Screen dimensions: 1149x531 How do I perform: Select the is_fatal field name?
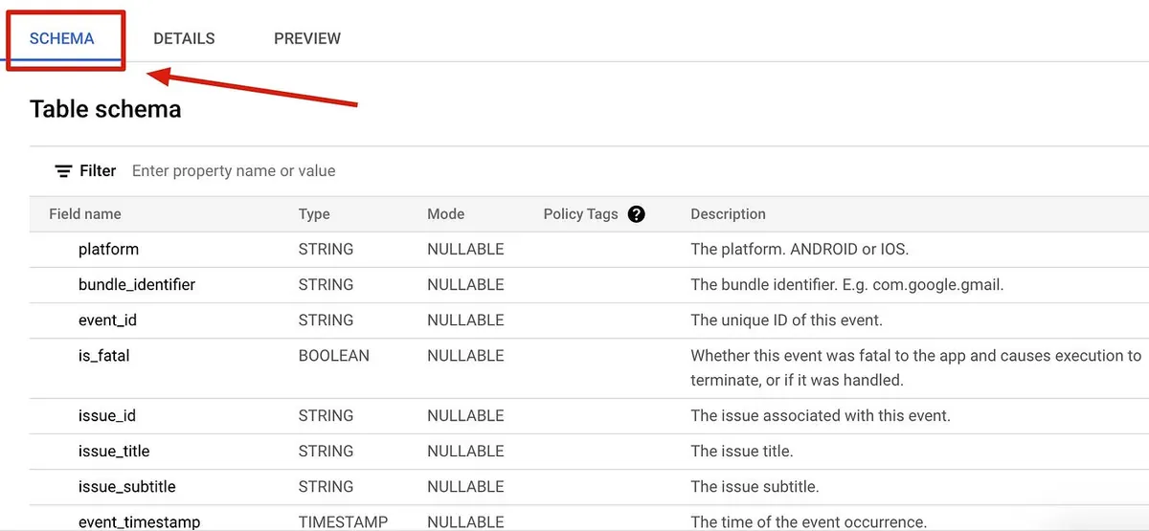pos(103,356)
